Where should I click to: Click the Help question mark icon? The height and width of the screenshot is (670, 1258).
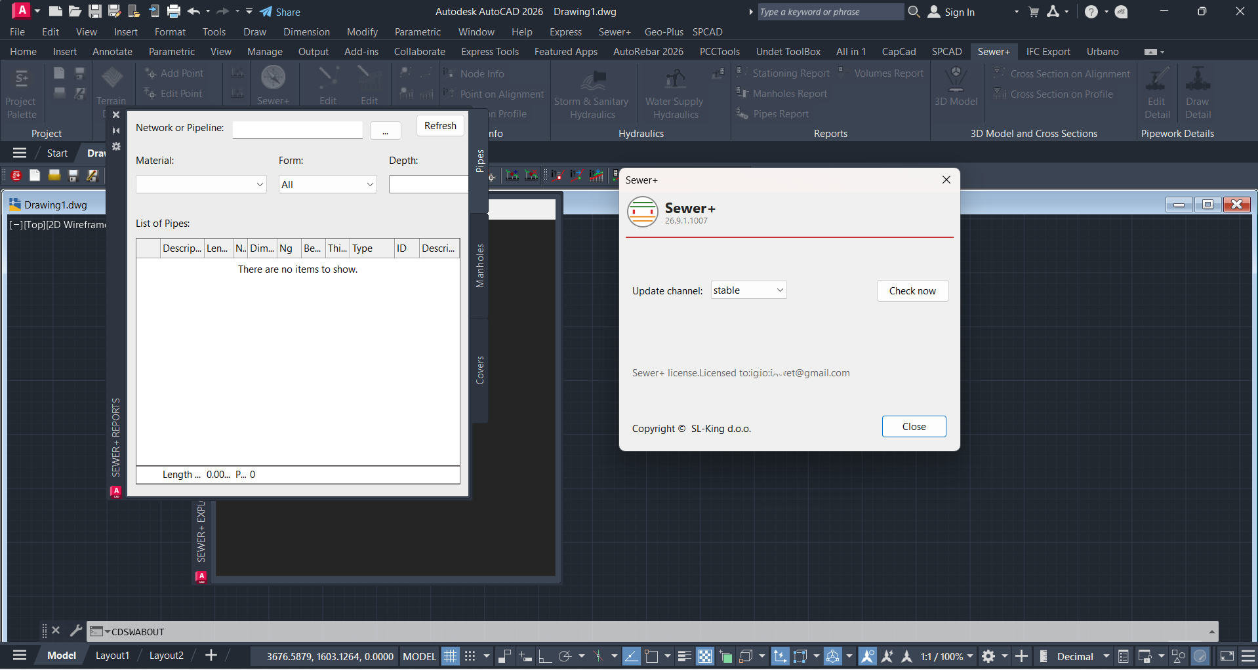pyautogui.click(x=1091, y=12)
